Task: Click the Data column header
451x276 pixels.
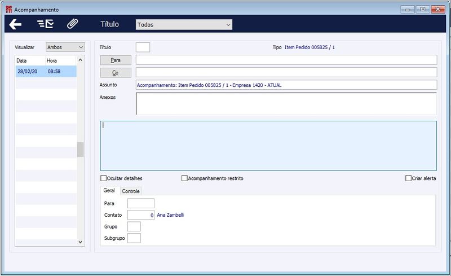Action: (21, 61)
